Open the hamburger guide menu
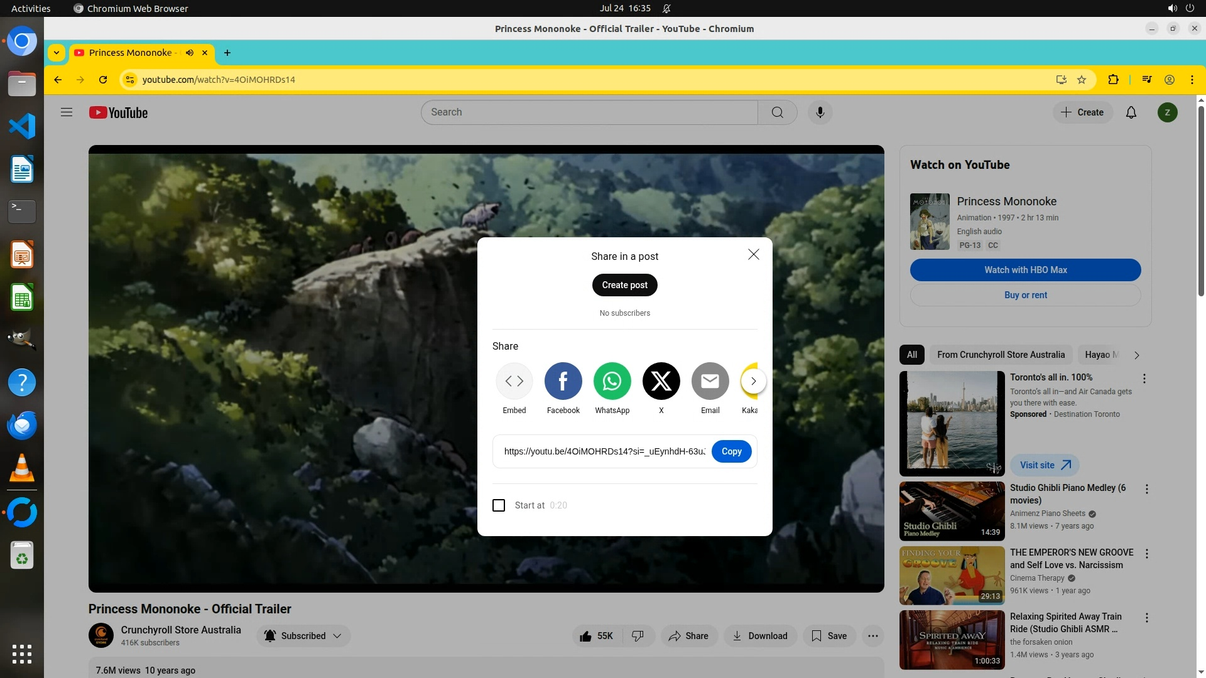 (x=67, y=112)
